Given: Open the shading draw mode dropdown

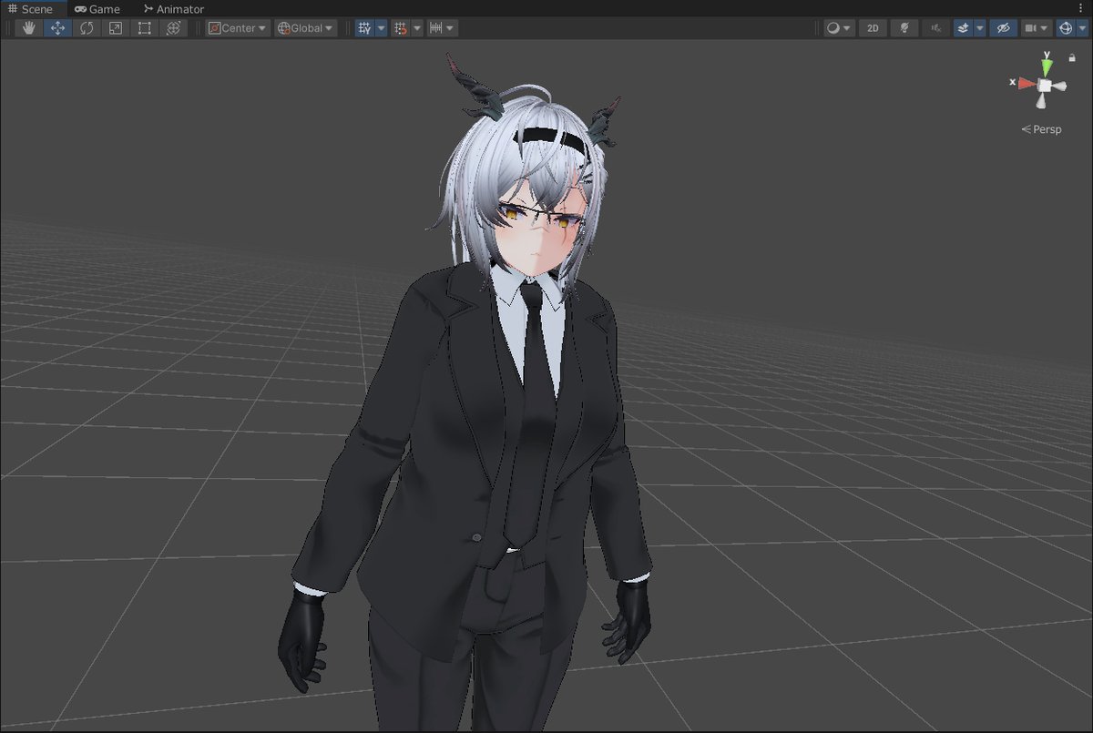Looking at the screenshot, I should click(x=839, y=28).
